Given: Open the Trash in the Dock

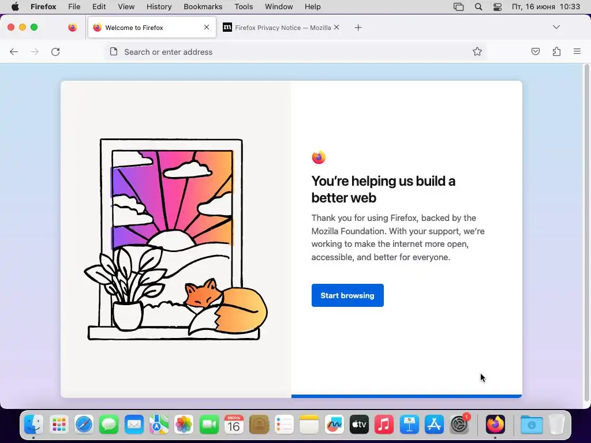Looking at the screenshot, I should point(557,425).
